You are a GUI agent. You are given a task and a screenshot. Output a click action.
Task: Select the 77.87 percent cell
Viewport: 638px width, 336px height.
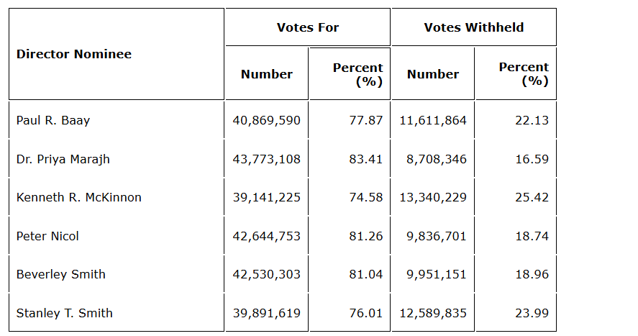[x=365, y=120]
